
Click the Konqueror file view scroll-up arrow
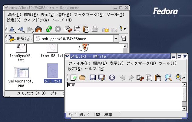pos(125,46)
